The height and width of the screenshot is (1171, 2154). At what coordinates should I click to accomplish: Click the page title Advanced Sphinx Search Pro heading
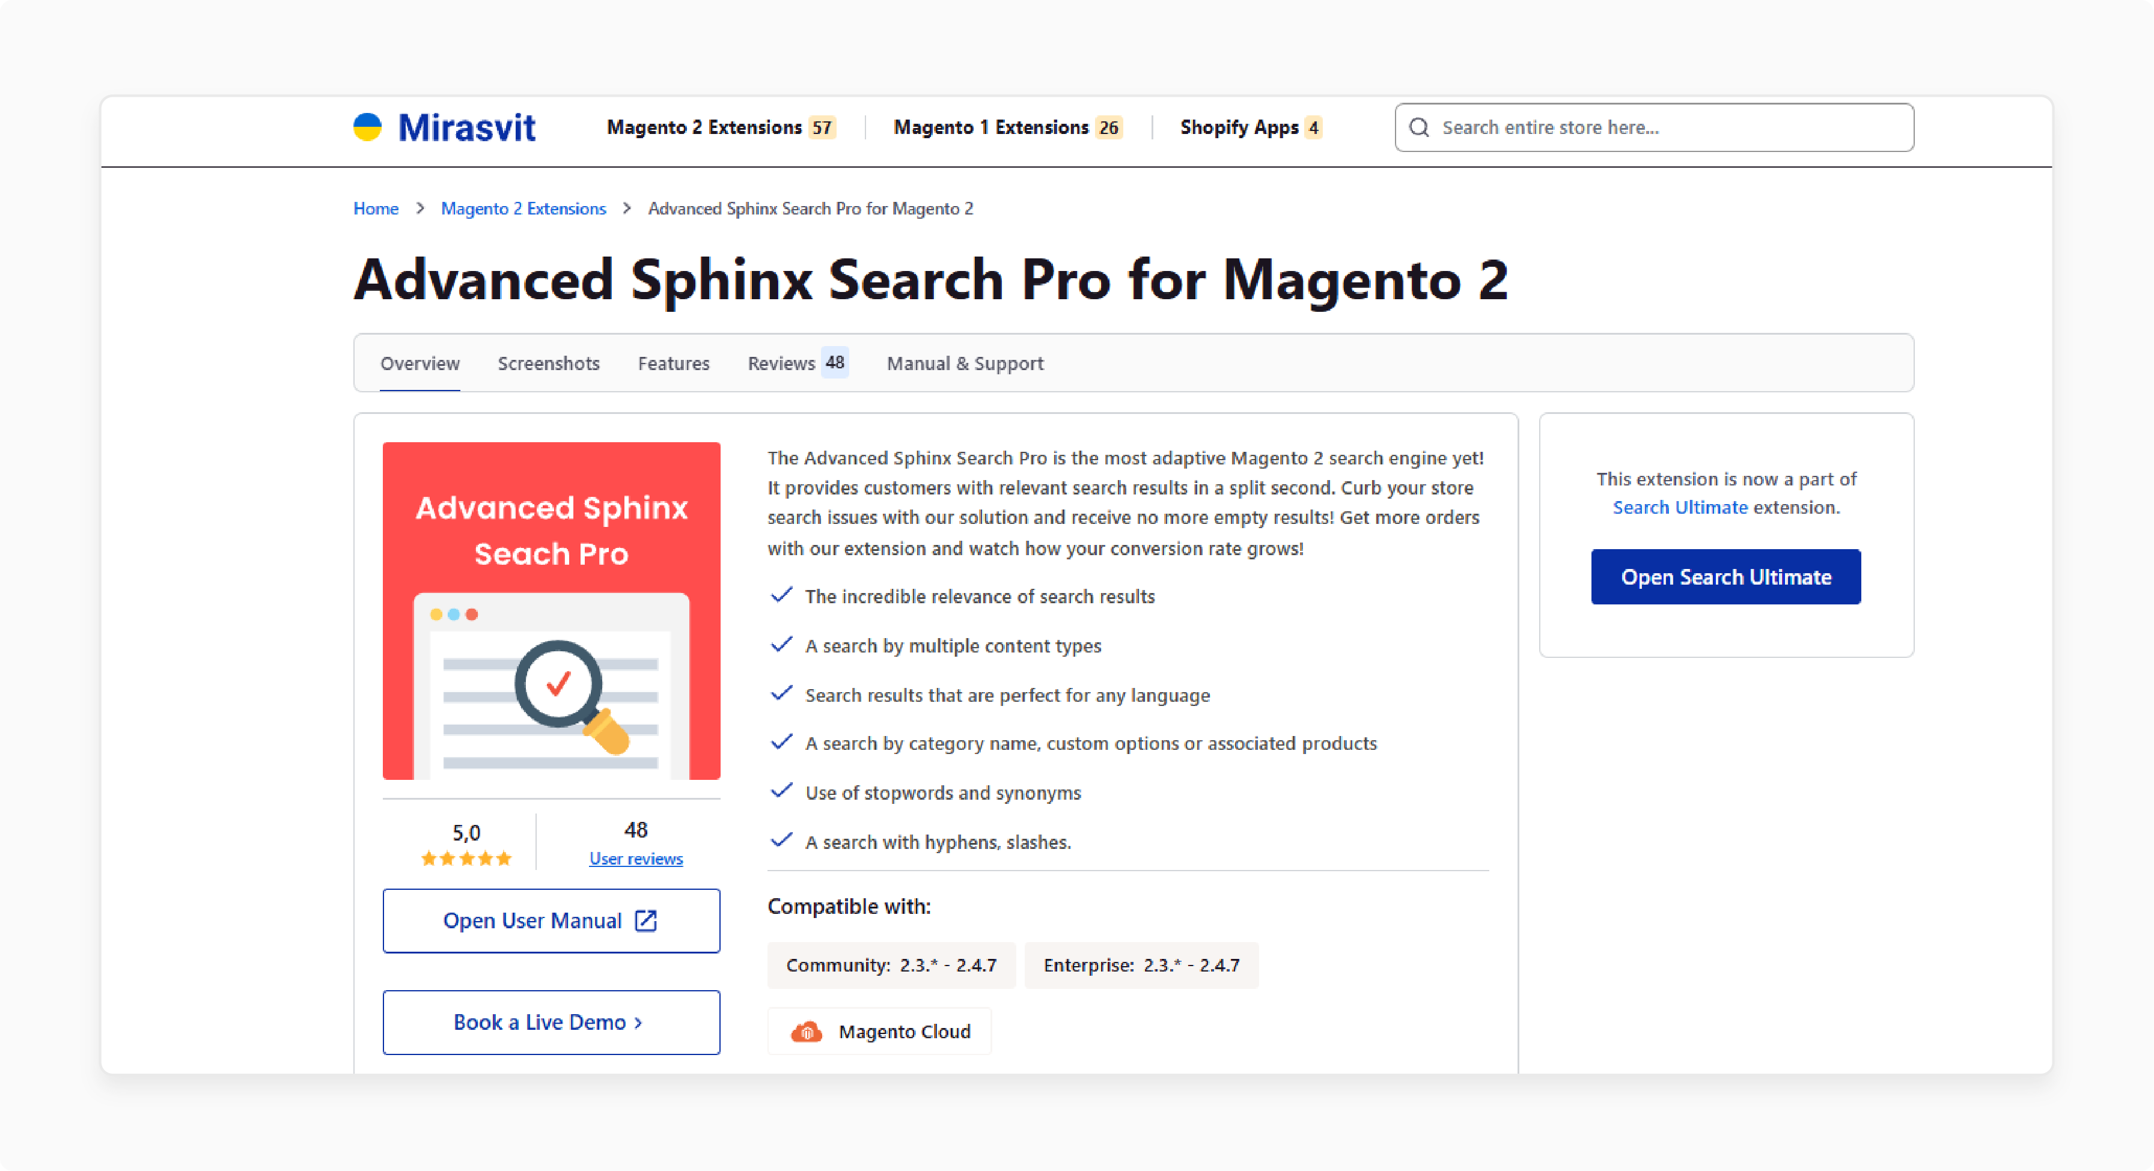click(x=931, y=279)
